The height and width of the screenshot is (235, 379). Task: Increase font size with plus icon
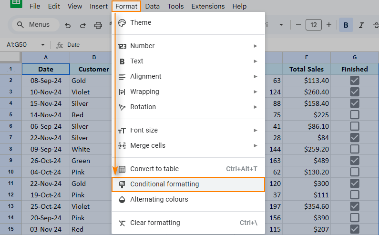tap(329, 25)
